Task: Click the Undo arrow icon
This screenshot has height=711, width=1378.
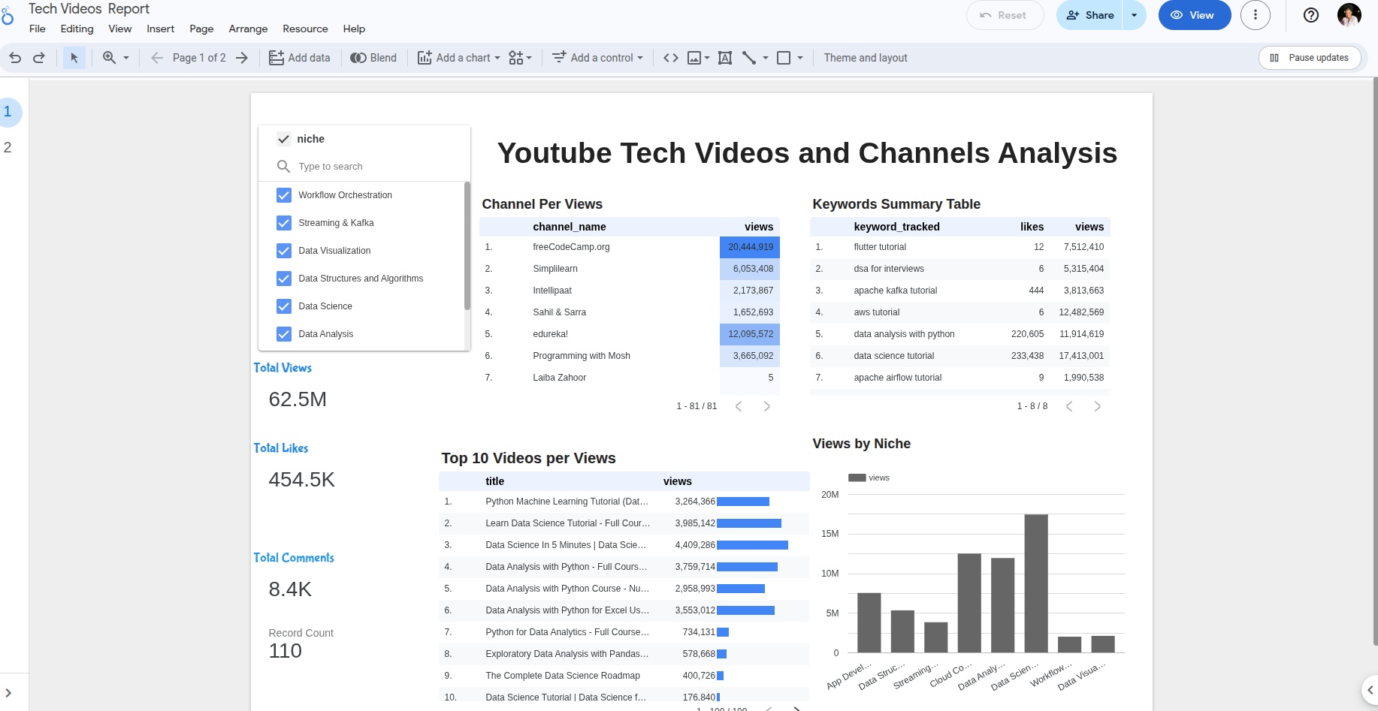Action: [x=15, y=58]
